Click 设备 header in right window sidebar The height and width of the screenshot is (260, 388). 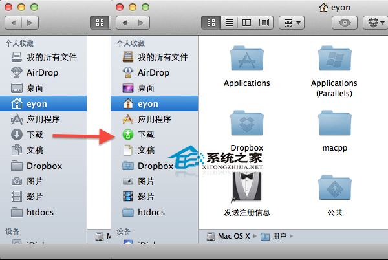pos(124,232)
